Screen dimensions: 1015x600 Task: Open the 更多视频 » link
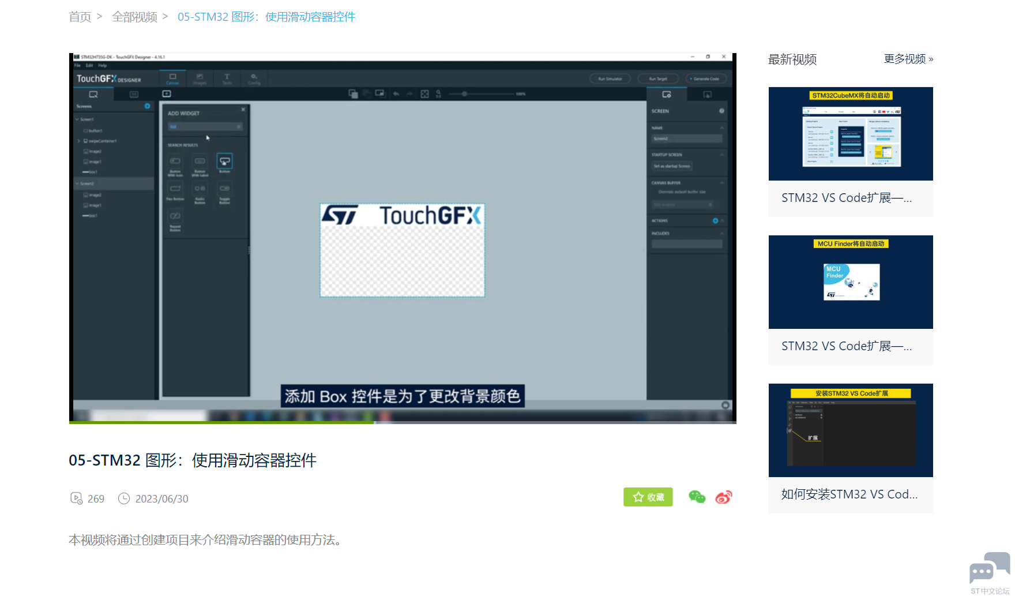point(908,59)
